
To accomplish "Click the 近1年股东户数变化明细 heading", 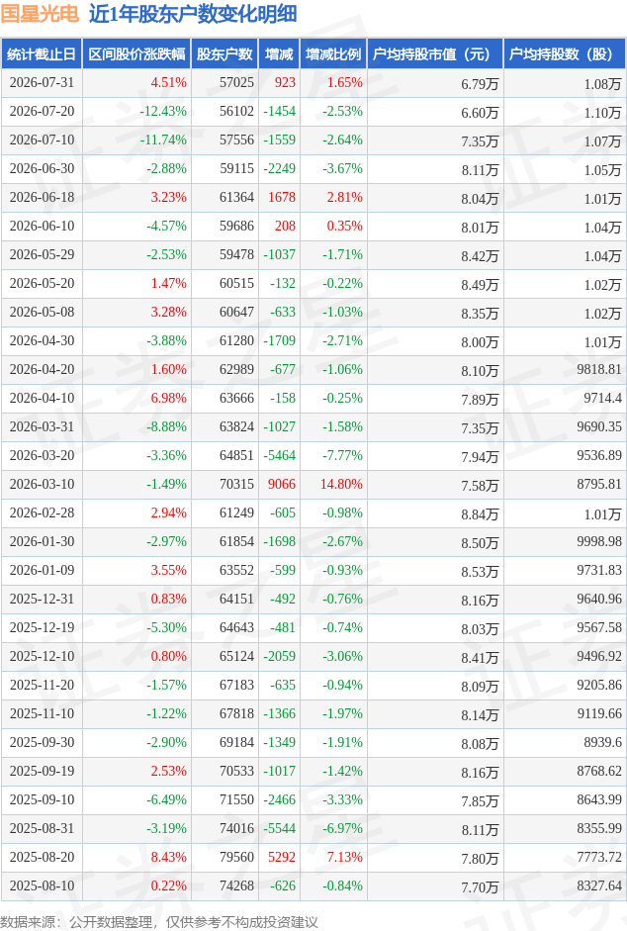I will point(193,14).
